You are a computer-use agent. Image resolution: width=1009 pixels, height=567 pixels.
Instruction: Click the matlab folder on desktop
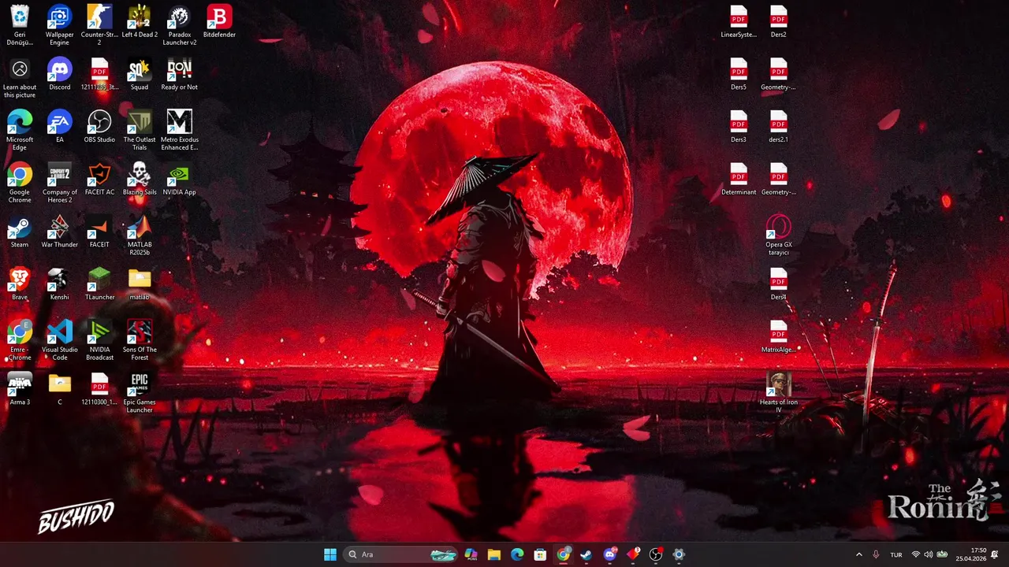pyautogui.click(x=140, y=284)
